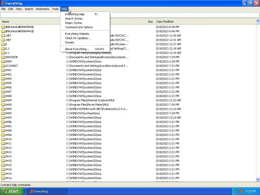The image size is (260, 195).
Task: Click folder icon of 0408
Action: pyautogui.click(x=3, y=96)
